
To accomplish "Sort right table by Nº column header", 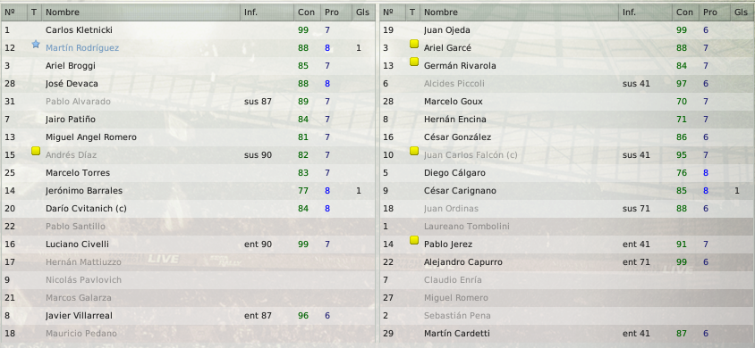I will 394,12.
